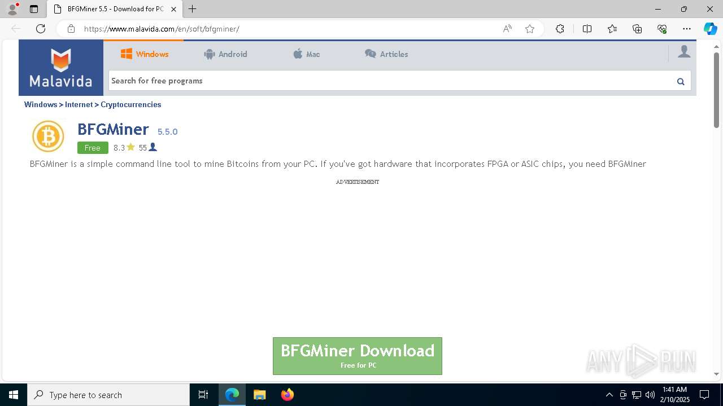Open the Copilot sidebar icon
Viewport: 723px width, 406px height.
[x=710, y=29]
